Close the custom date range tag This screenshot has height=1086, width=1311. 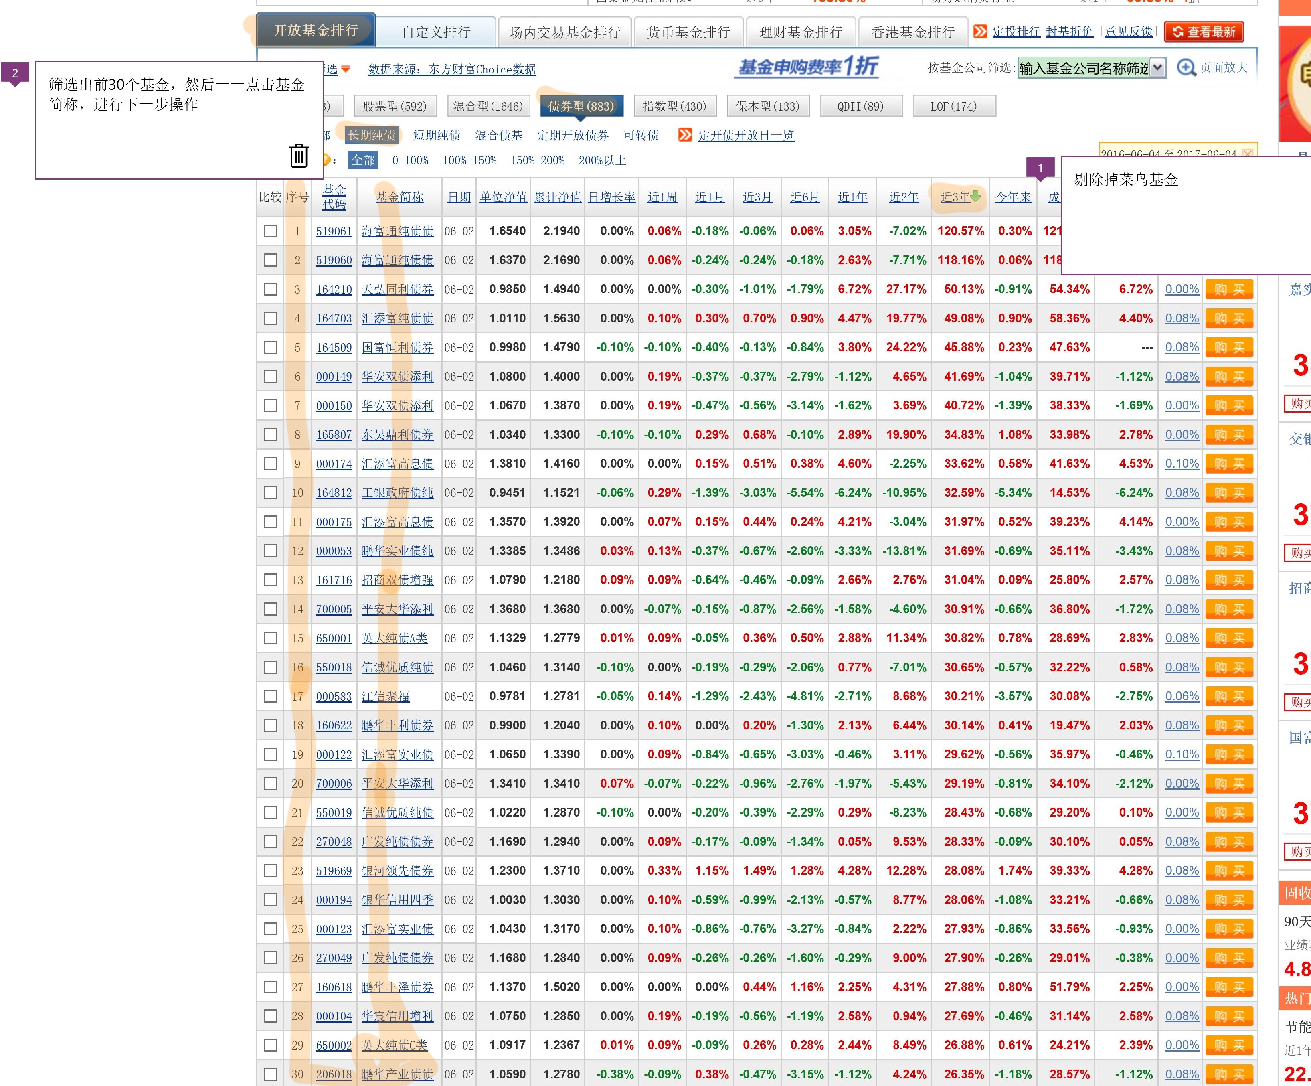coord(1247,153)
